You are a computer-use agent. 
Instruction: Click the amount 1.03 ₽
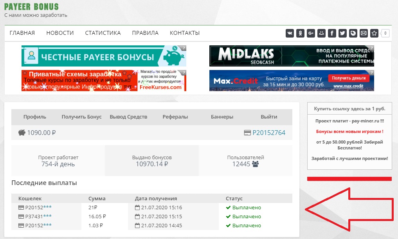(95, 225)
